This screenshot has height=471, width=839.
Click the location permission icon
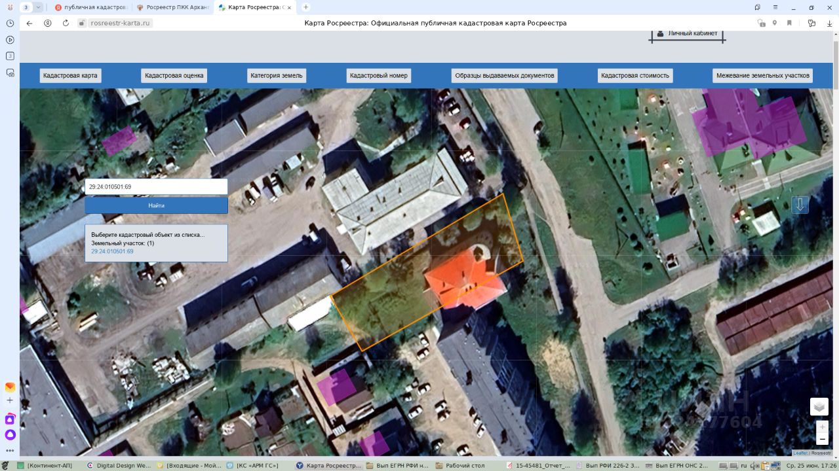pos(775,23)
